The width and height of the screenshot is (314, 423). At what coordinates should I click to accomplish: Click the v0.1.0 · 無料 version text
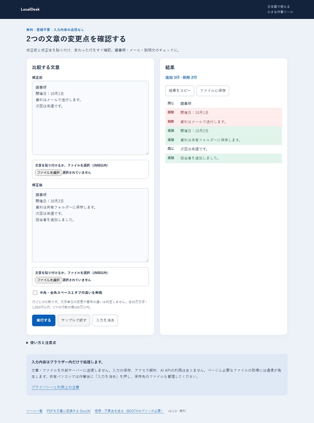(x=177, y=411)
